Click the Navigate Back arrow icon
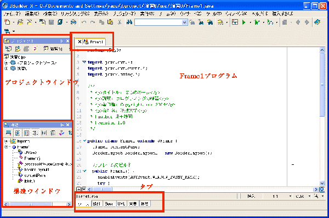Image resolution: width=329 pixels, height=218 pixels. point(298,22)
